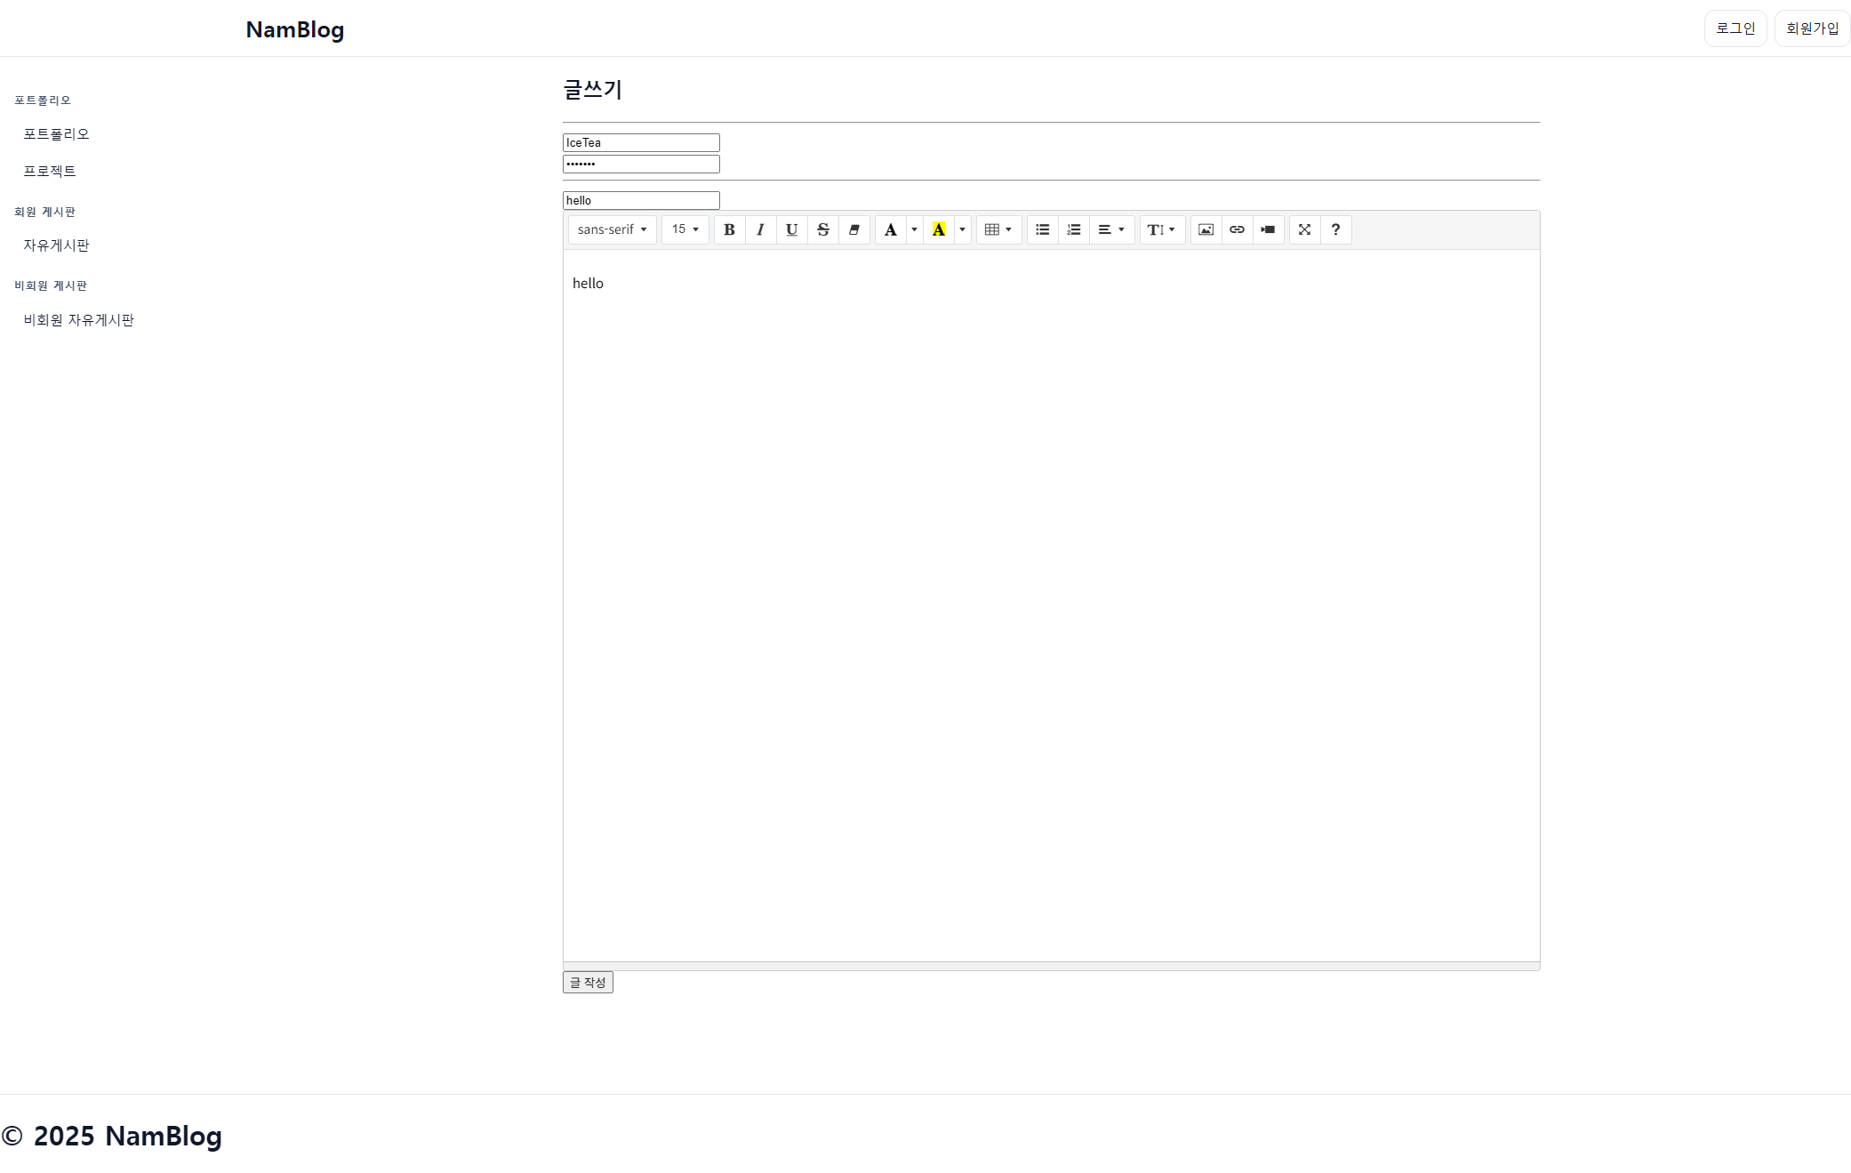The height and width of the screenshot is (1173, 1851).
Task: Go to 프로젝트 in sidebar menu
Action: pos(50,171)
